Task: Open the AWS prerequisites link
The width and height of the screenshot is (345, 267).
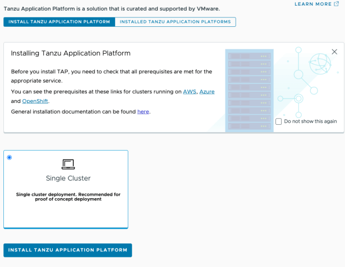Action: click(x=190, y=92)
